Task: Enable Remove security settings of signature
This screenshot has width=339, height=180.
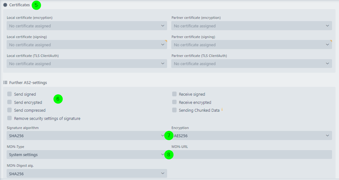Action: pyautogui.click(x=9, y=118)
